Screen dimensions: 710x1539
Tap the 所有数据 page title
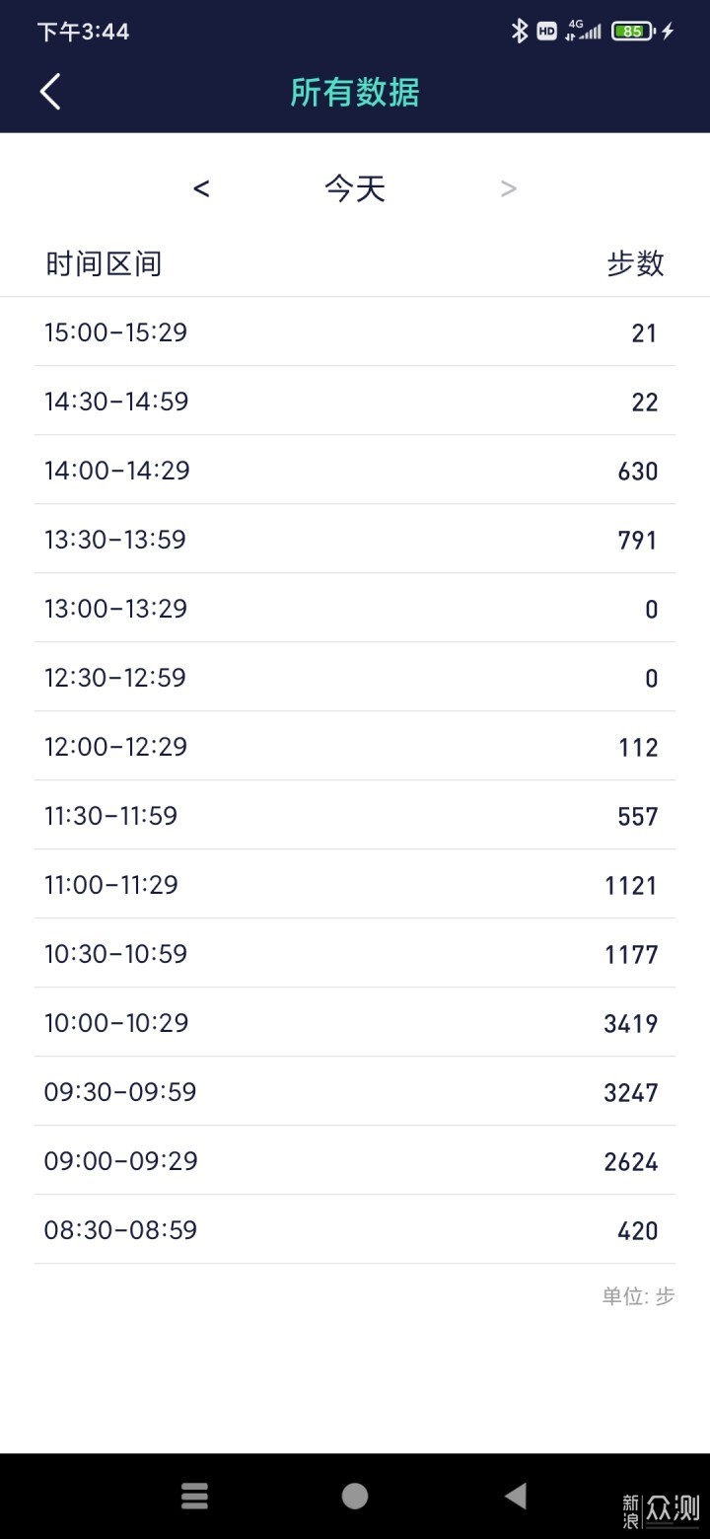click(x=355, y=92)
